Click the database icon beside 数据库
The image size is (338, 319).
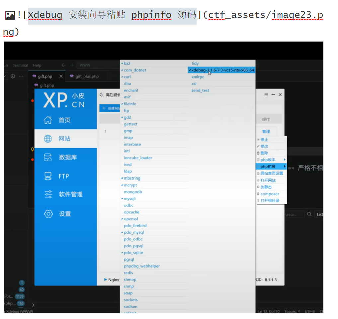pos(48,157)
